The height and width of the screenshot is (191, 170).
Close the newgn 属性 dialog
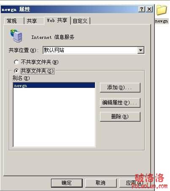[149, 9]
